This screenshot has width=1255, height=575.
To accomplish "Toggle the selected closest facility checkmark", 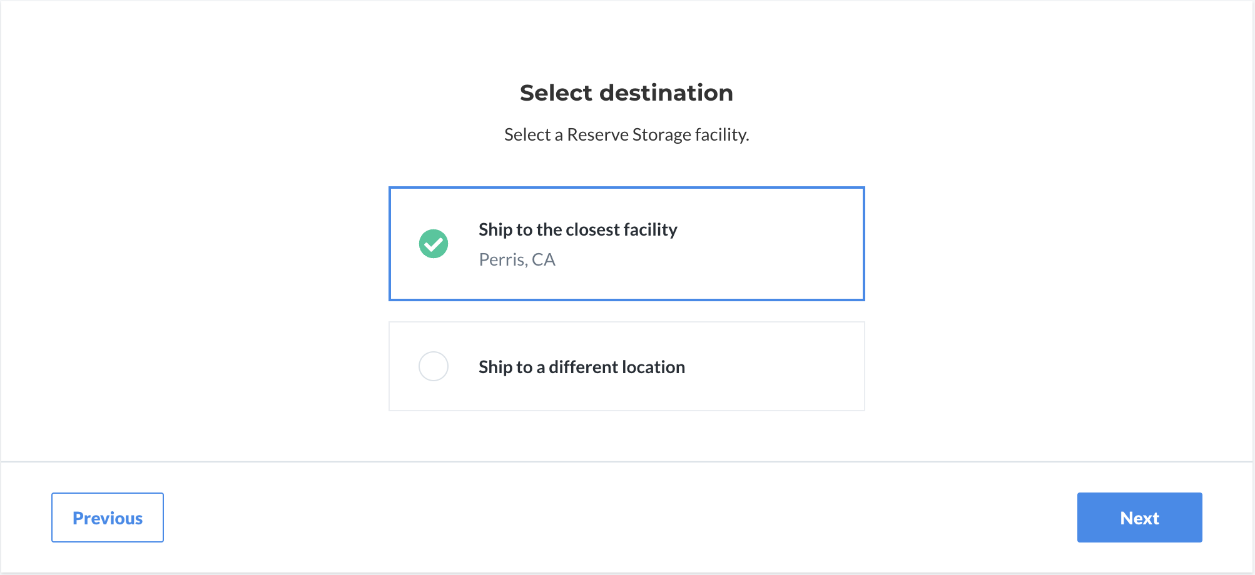I will pyautogui.click(x=434, y=244).
